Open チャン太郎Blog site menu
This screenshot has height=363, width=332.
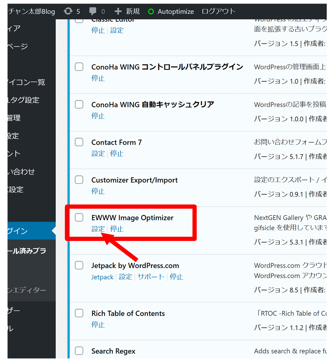pyautogui.click(x=32, y=11)
